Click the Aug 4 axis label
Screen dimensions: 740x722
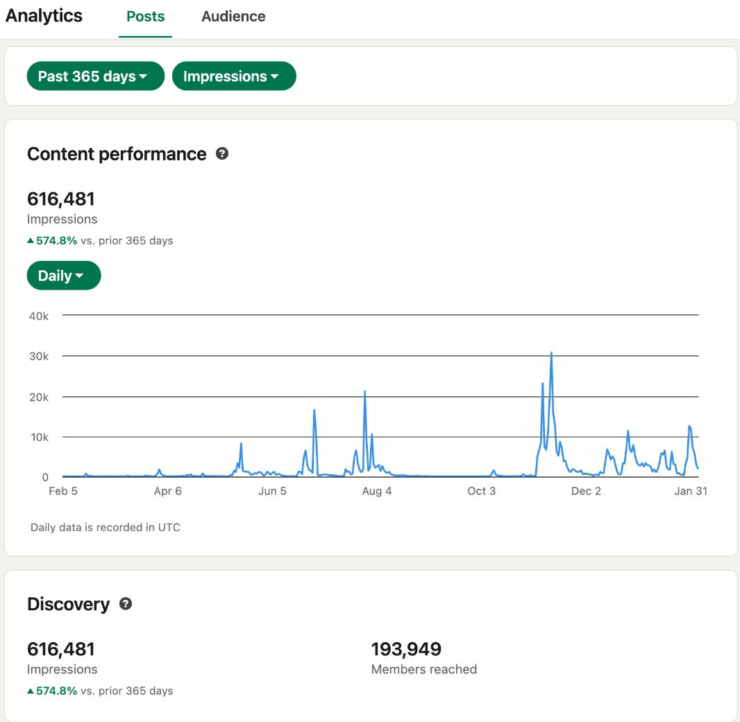pyautogui.click(x=377, y=492)
